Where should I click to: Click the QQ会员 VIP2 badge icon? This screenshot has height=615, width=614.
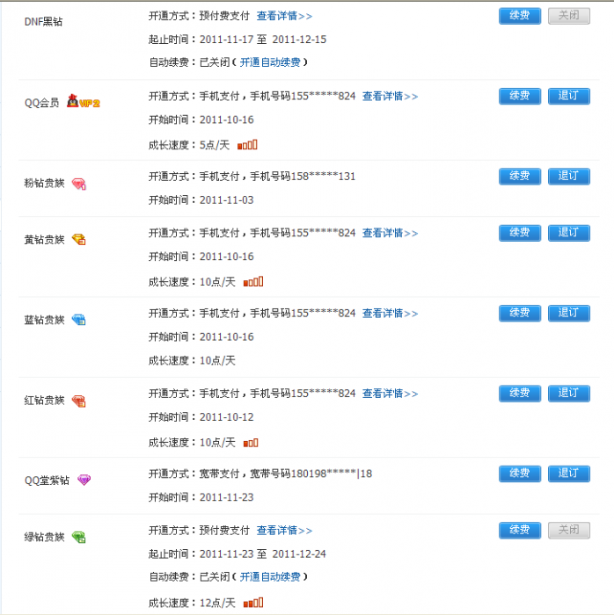[84, 102]
